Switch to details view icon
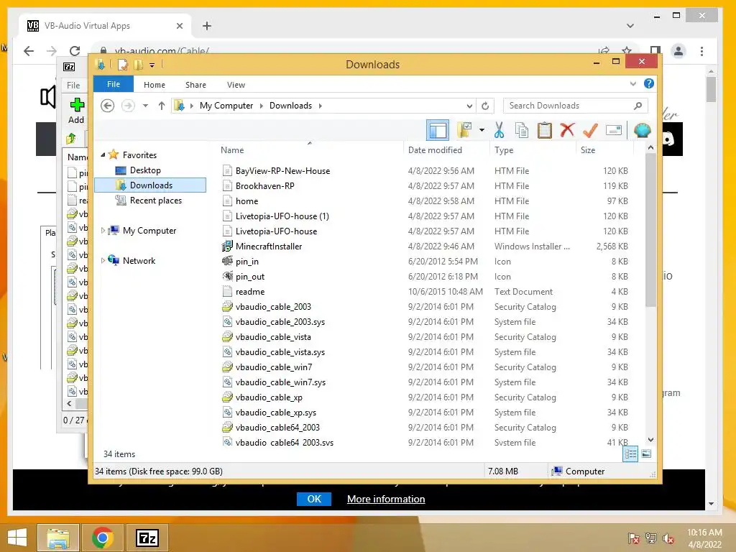The width and height of the screenshot is (736, 552). [630, 454]
